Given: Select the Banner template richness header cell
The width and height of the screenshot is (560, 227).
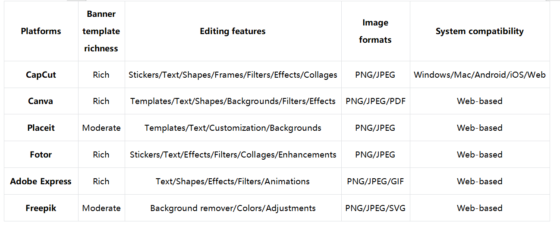Looking at the screenshot, I should click(x=101, y=31).
